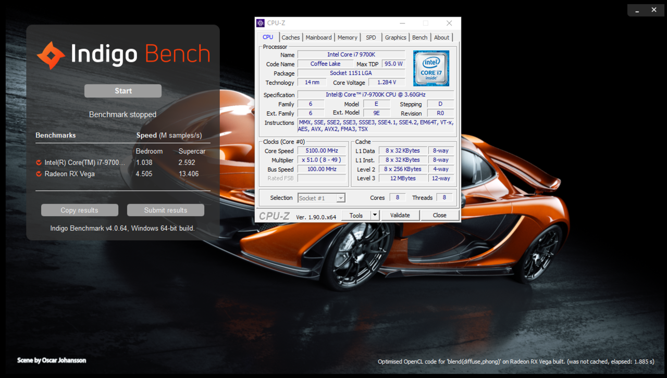Screen dimensions: 667x378
Task: Click the Scene by Oscar Johansson credit
Action: 52,360
